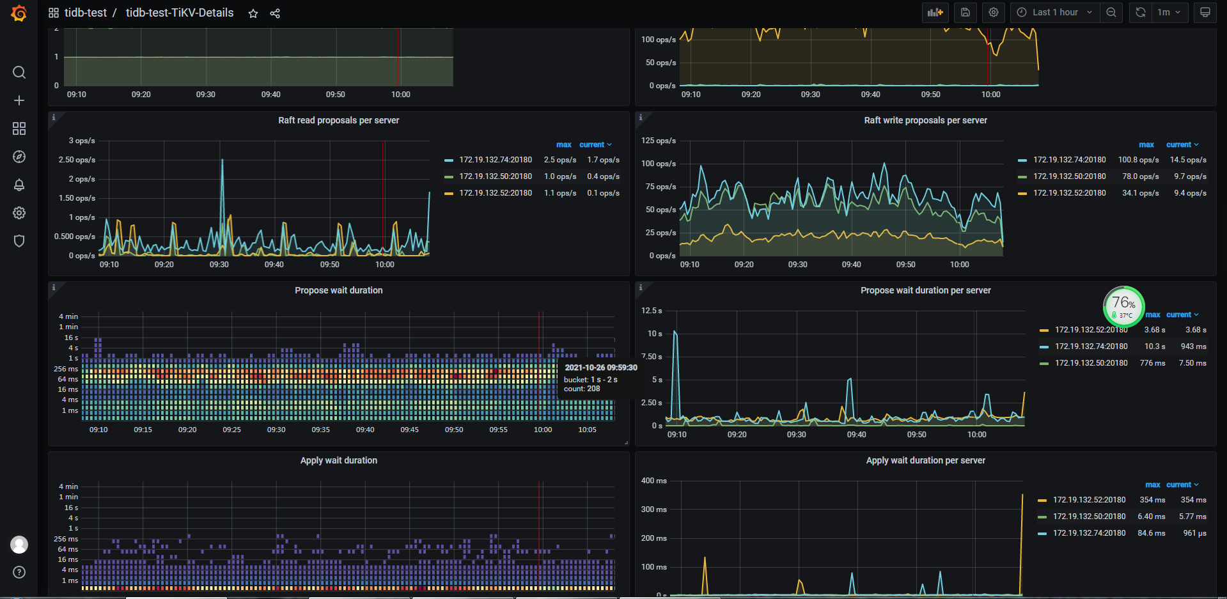Toggle 172.19.132.52:20180 series in Raft write proposals legend
This screenshot has height=599, width=1227.
tap(1069, 193)
